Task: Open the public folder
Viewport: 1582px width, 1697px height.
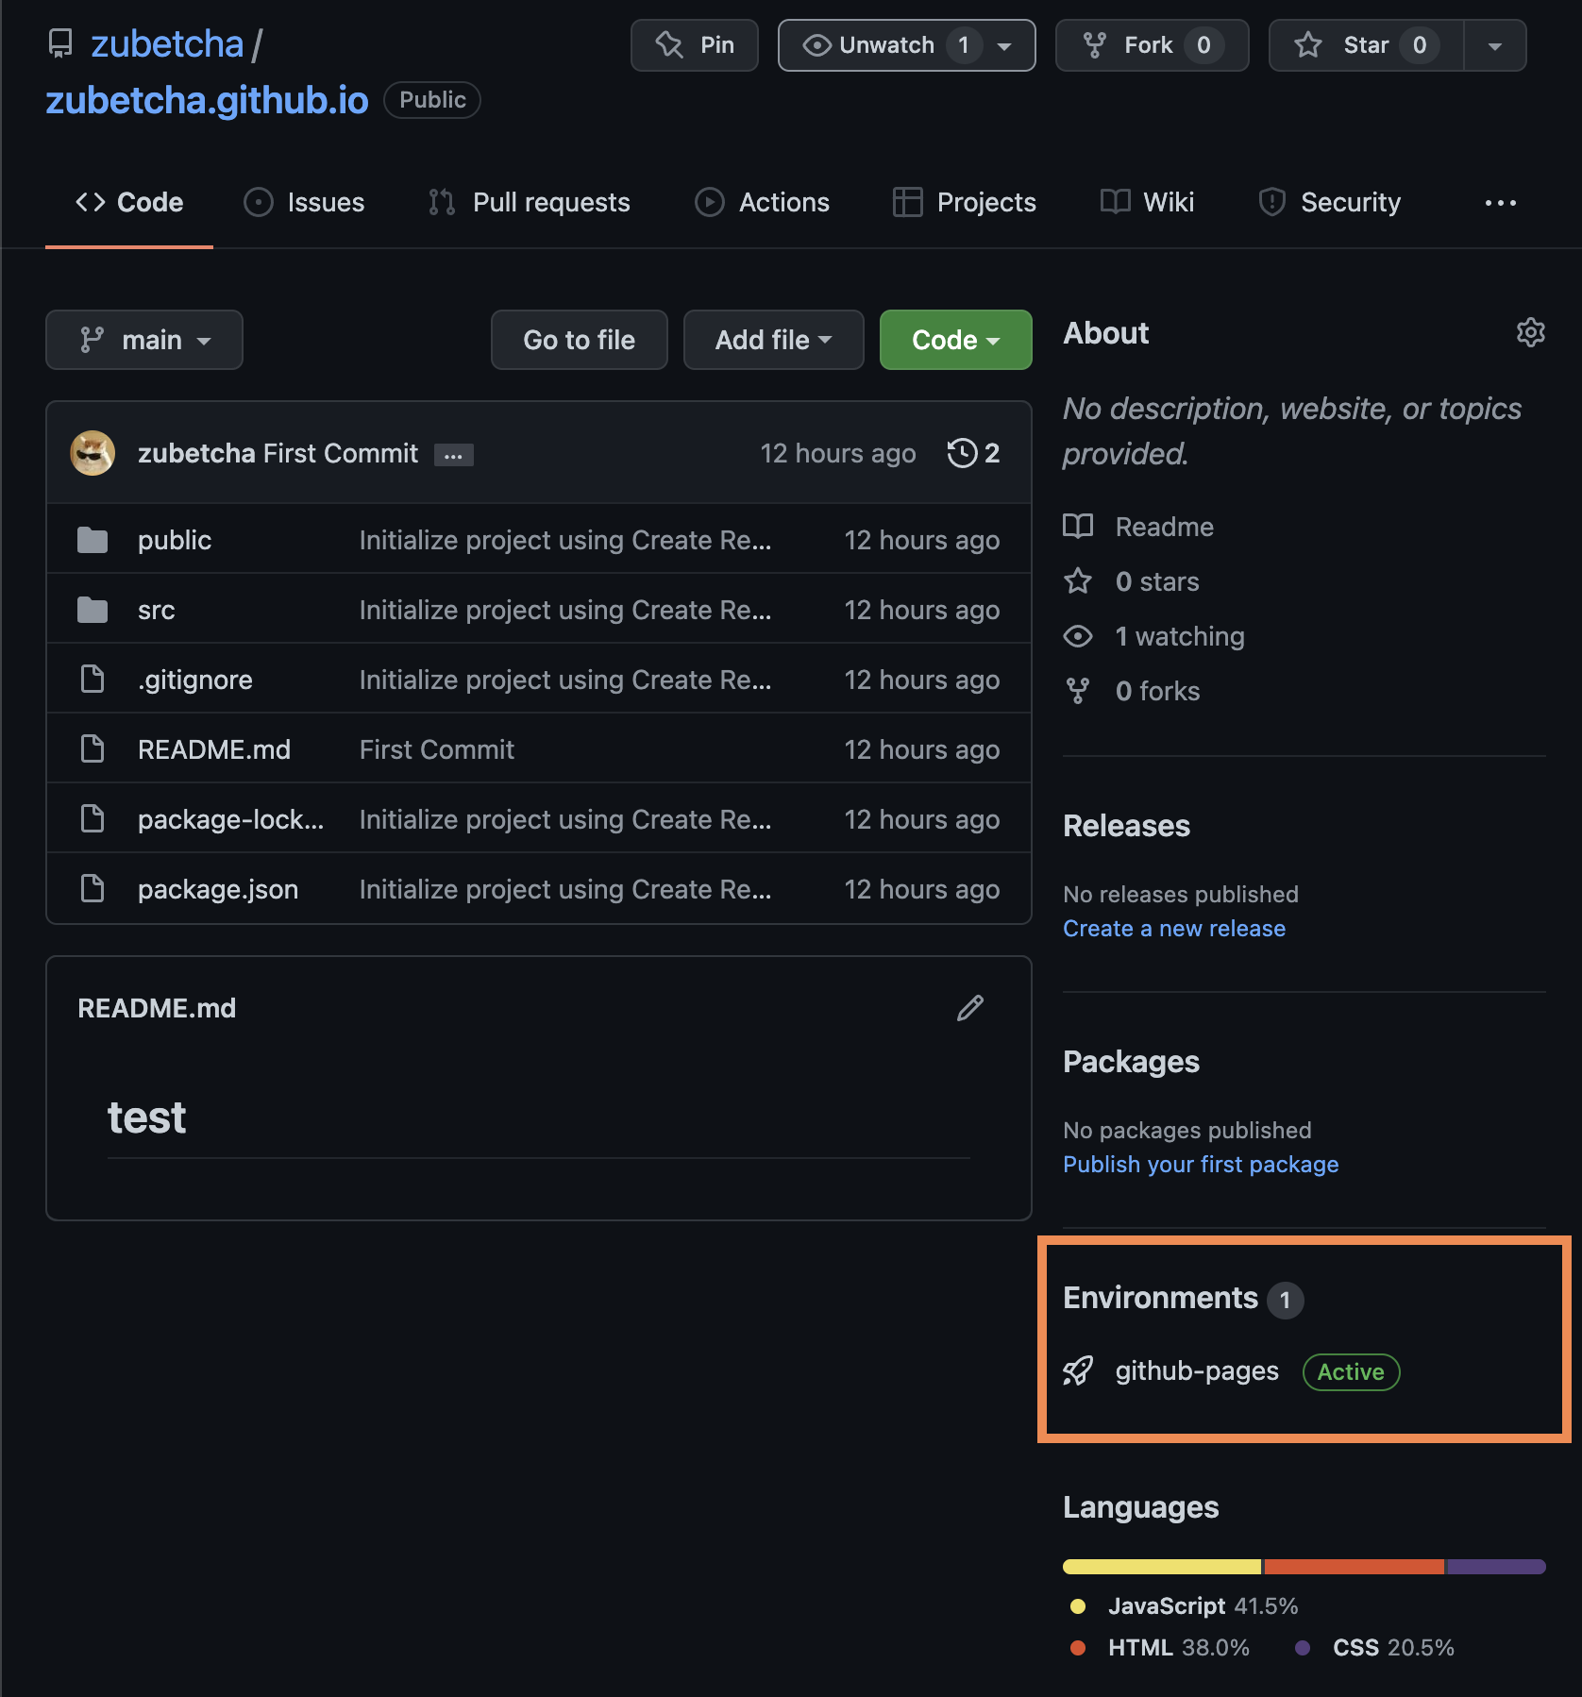Action: (175, 540)
